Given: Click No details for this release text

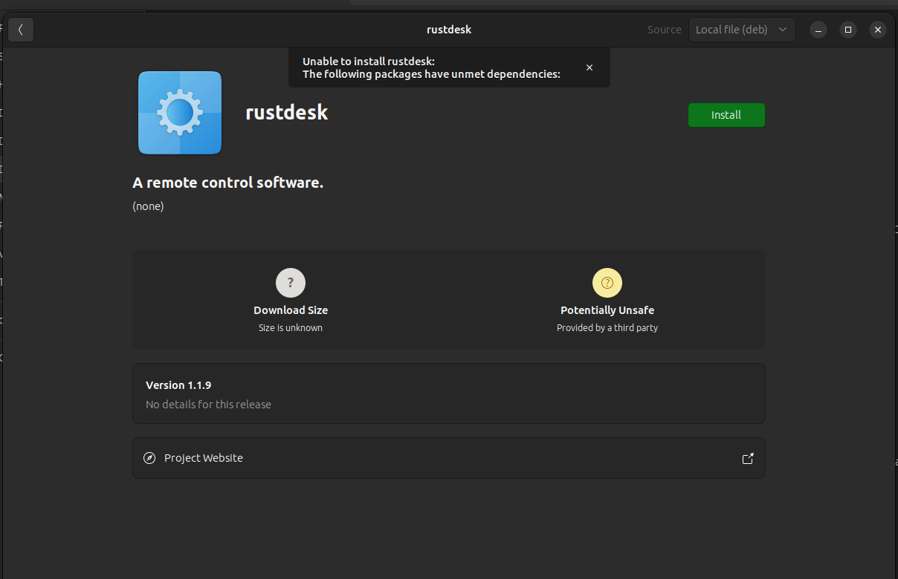Looking at the screenshot, I should point(208,404).
